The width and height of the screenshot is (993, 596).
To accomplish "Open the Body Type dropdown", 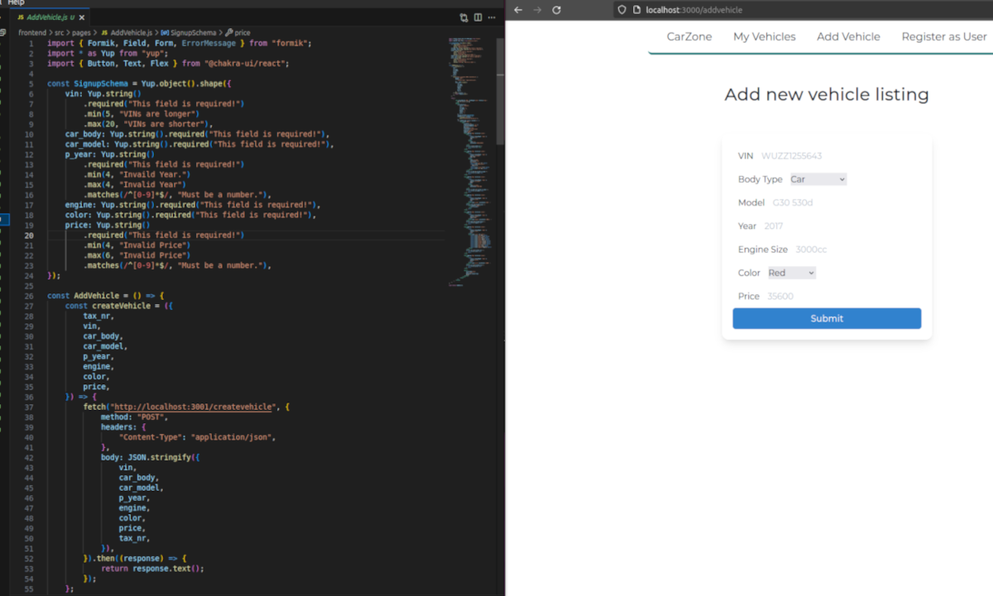I will click(x=817, y=179).
